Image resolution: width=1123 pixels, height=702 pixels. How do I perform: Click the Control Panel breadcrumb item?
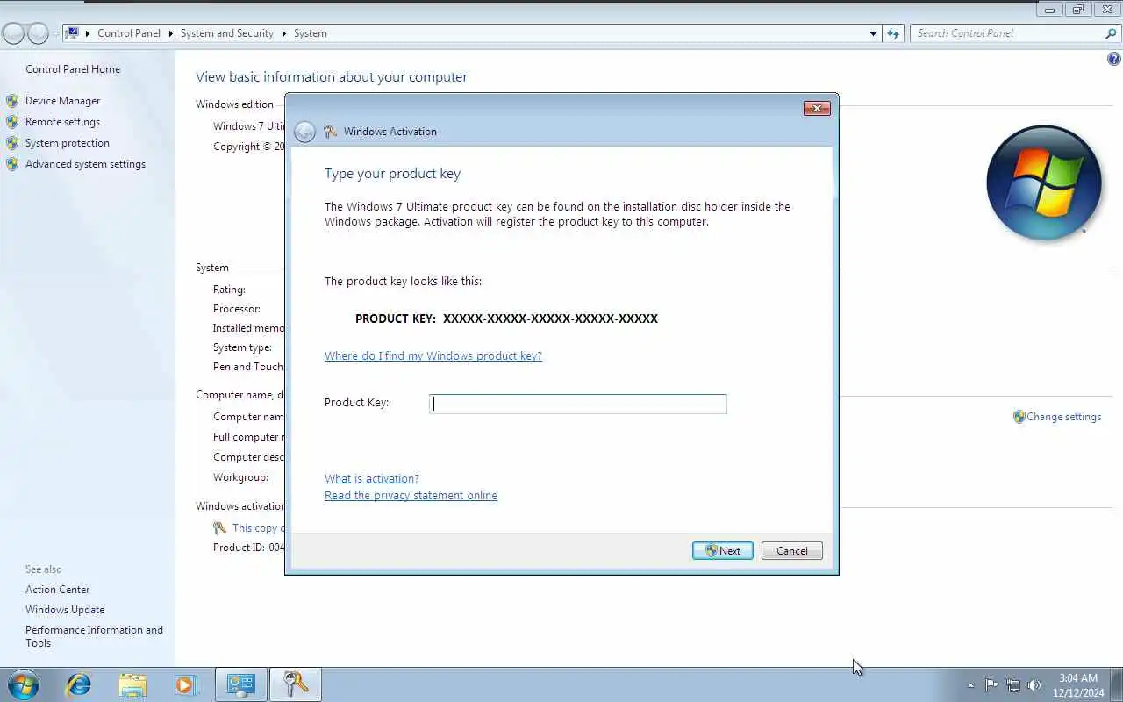point(129,33)
